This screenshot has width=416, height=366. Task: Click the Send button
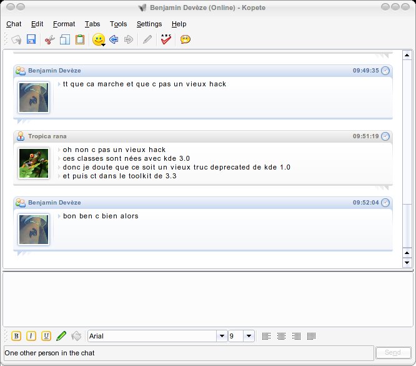tap(393, 352)
